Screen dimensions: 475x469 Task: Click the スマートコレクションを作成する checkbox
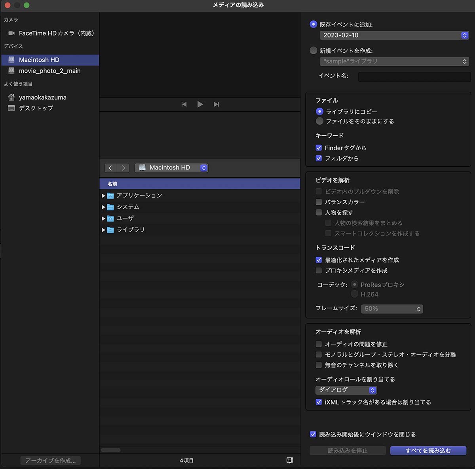(328, 234)
